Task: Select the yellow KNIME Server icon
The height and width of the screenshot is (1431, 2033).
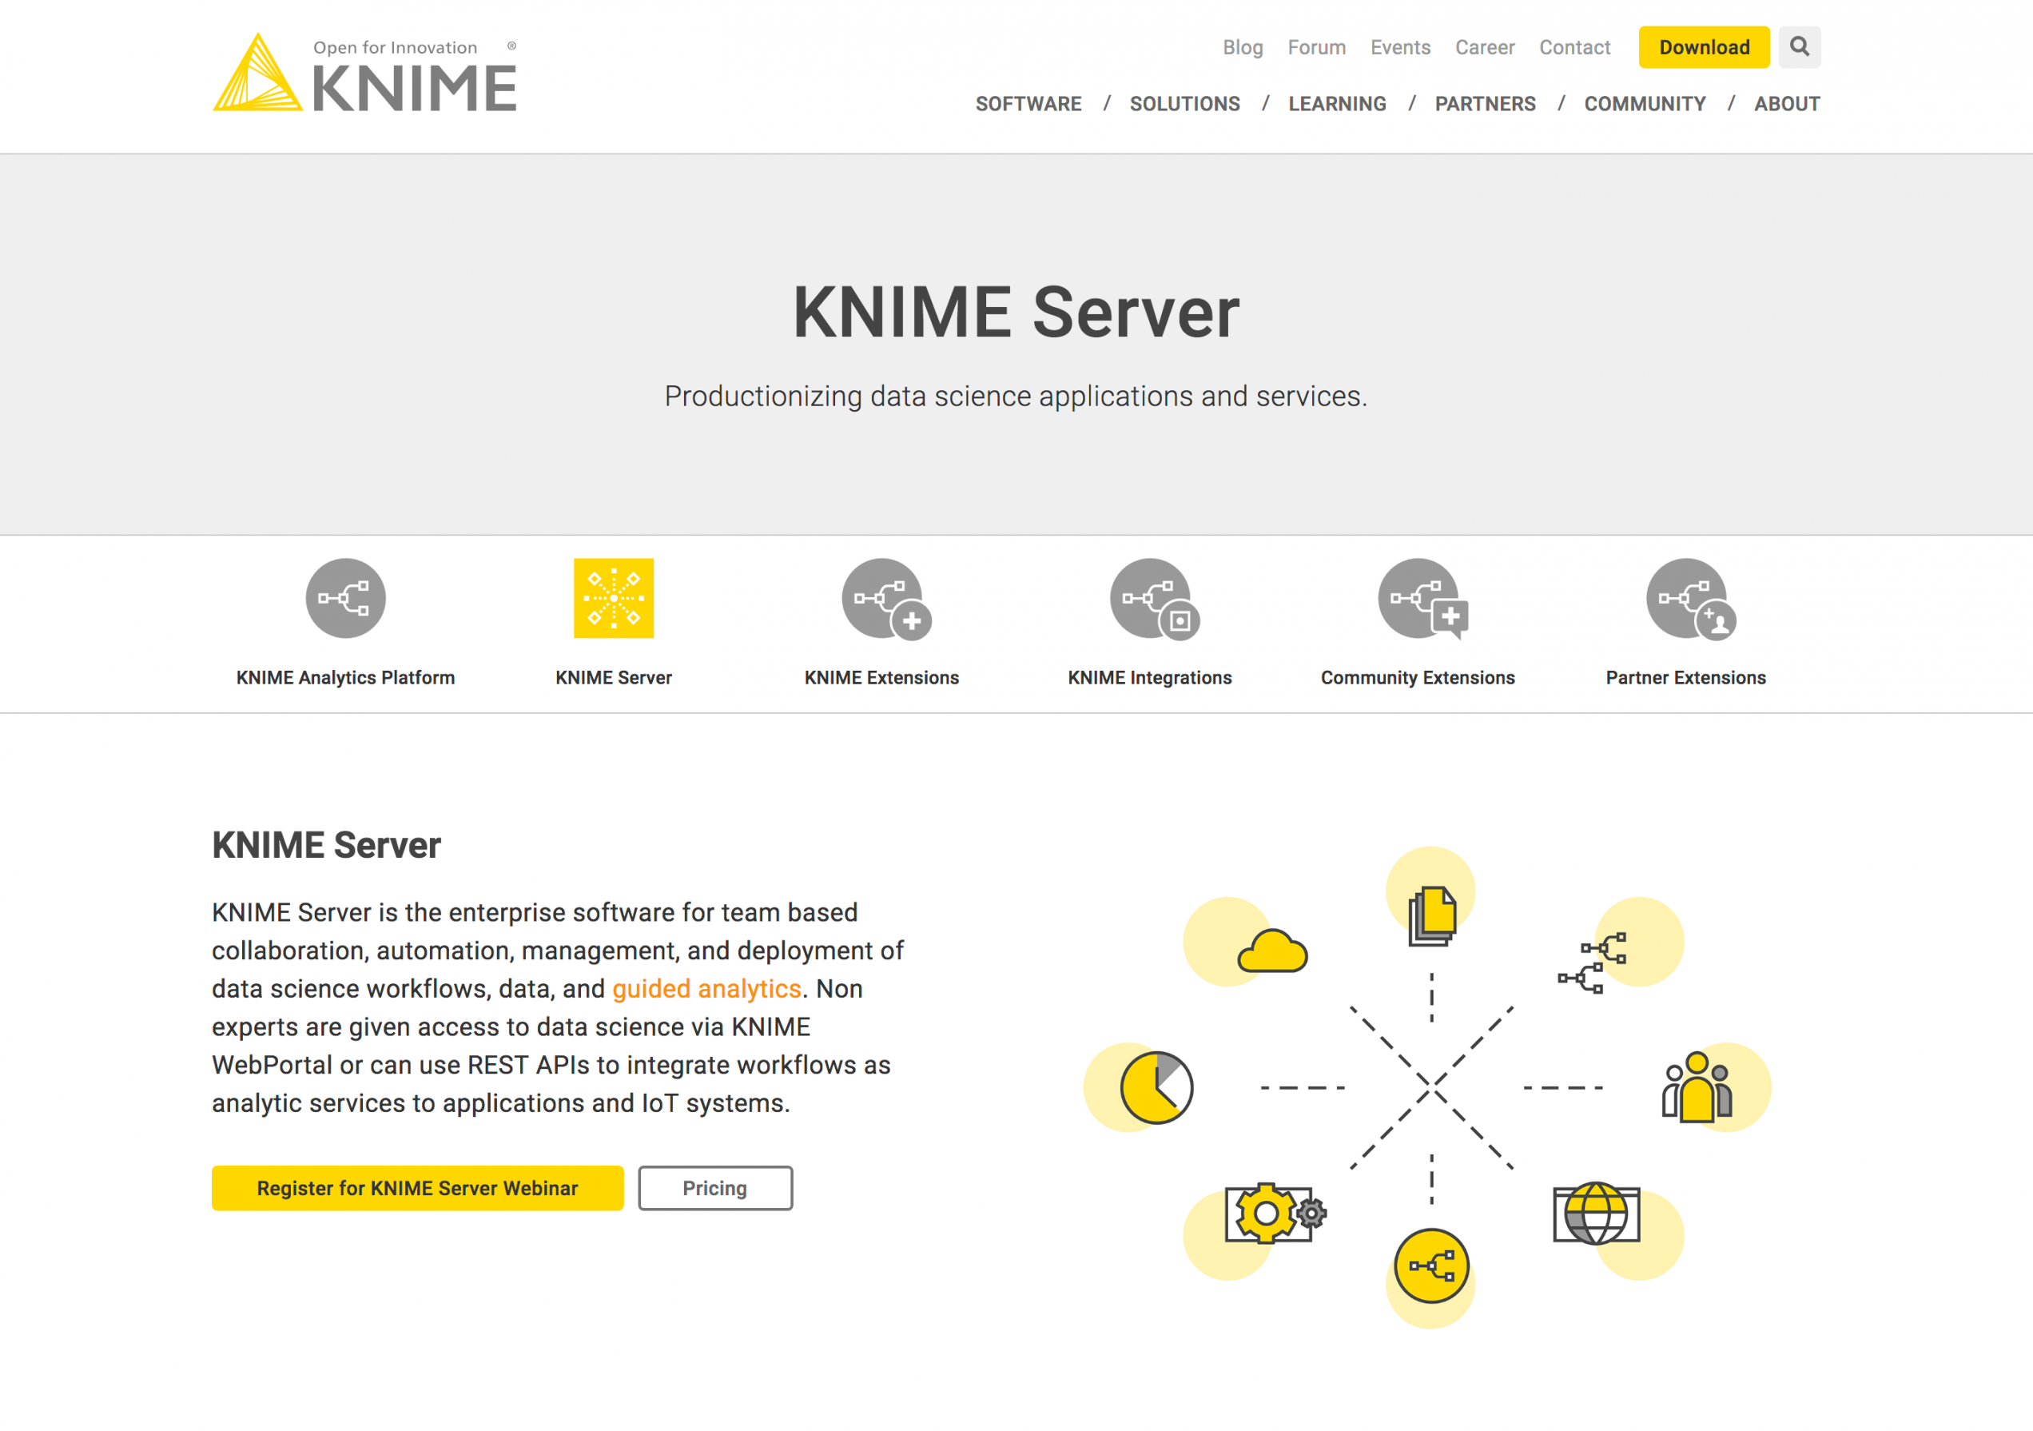Action: click(614, 599)
